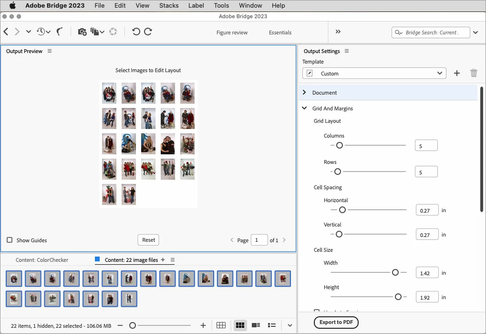This screenshot has height=334, width=486.
Task: Open the Apple menu
Action: tap(13, 6)
